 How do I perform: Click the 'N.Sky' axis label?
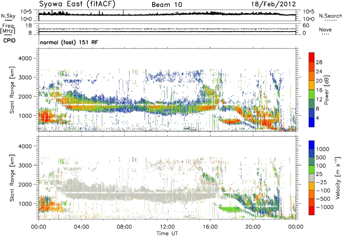[8, 16]
